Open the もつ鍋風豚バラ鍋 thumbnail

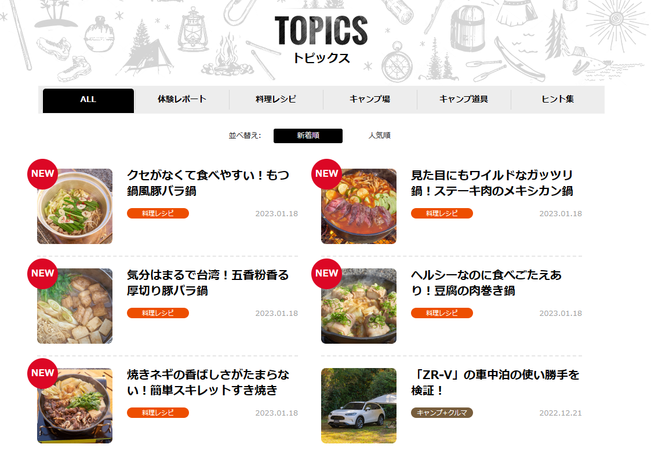click(75, 206)
